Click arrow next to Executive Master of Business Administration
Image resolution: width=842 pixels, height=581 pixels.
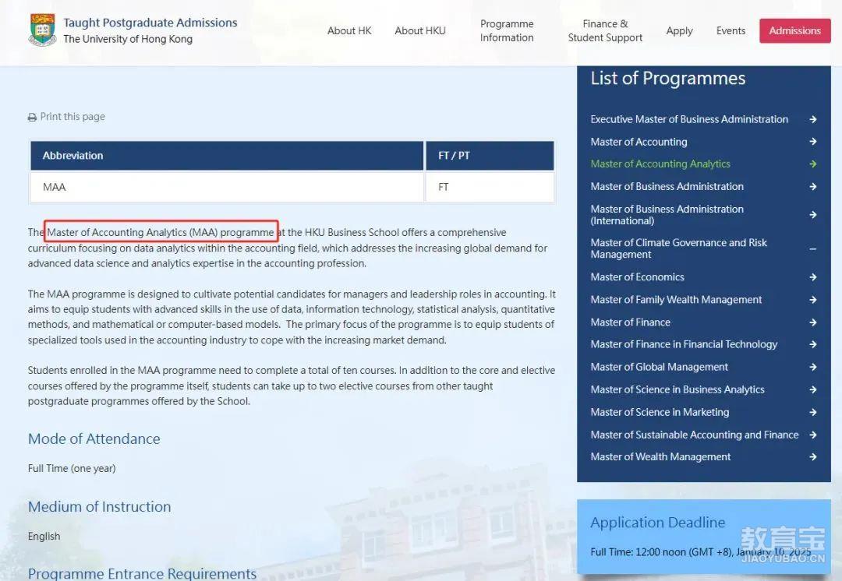point(813,119)
